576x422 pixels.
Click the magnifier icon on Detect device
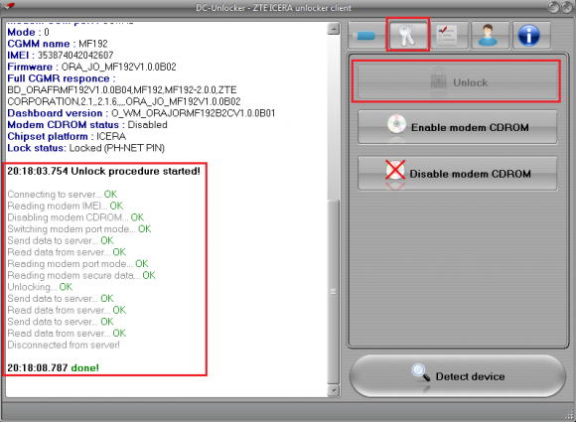[420, 373]
